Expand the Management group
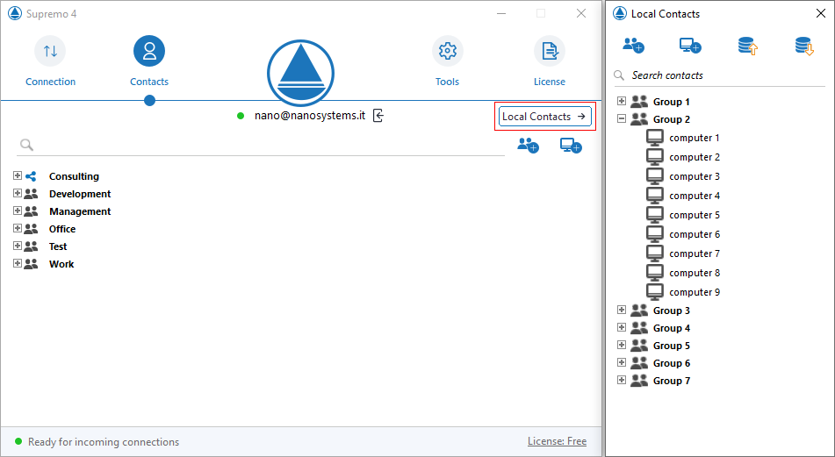The image size is (835, 457). coord(17,211)
